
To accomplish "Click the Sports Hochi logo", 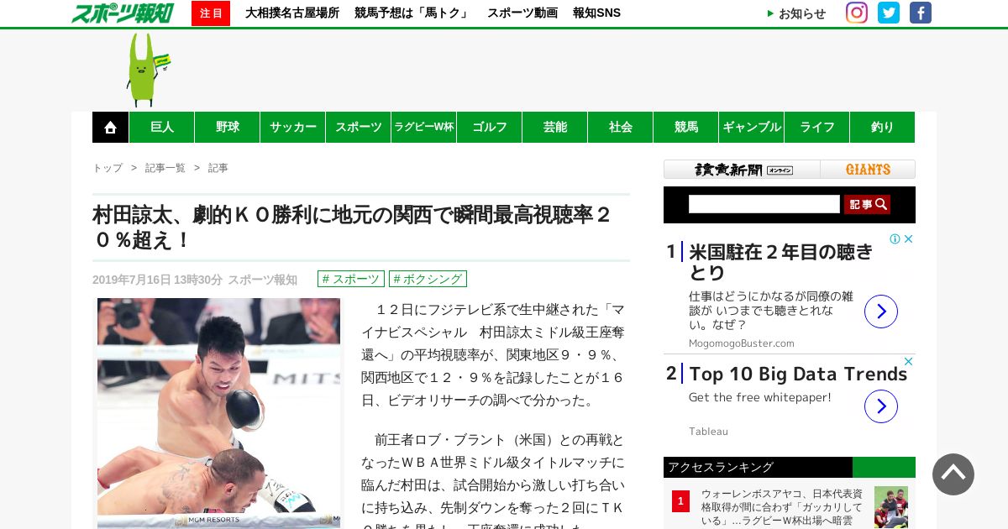I will [x=123, y=13].
